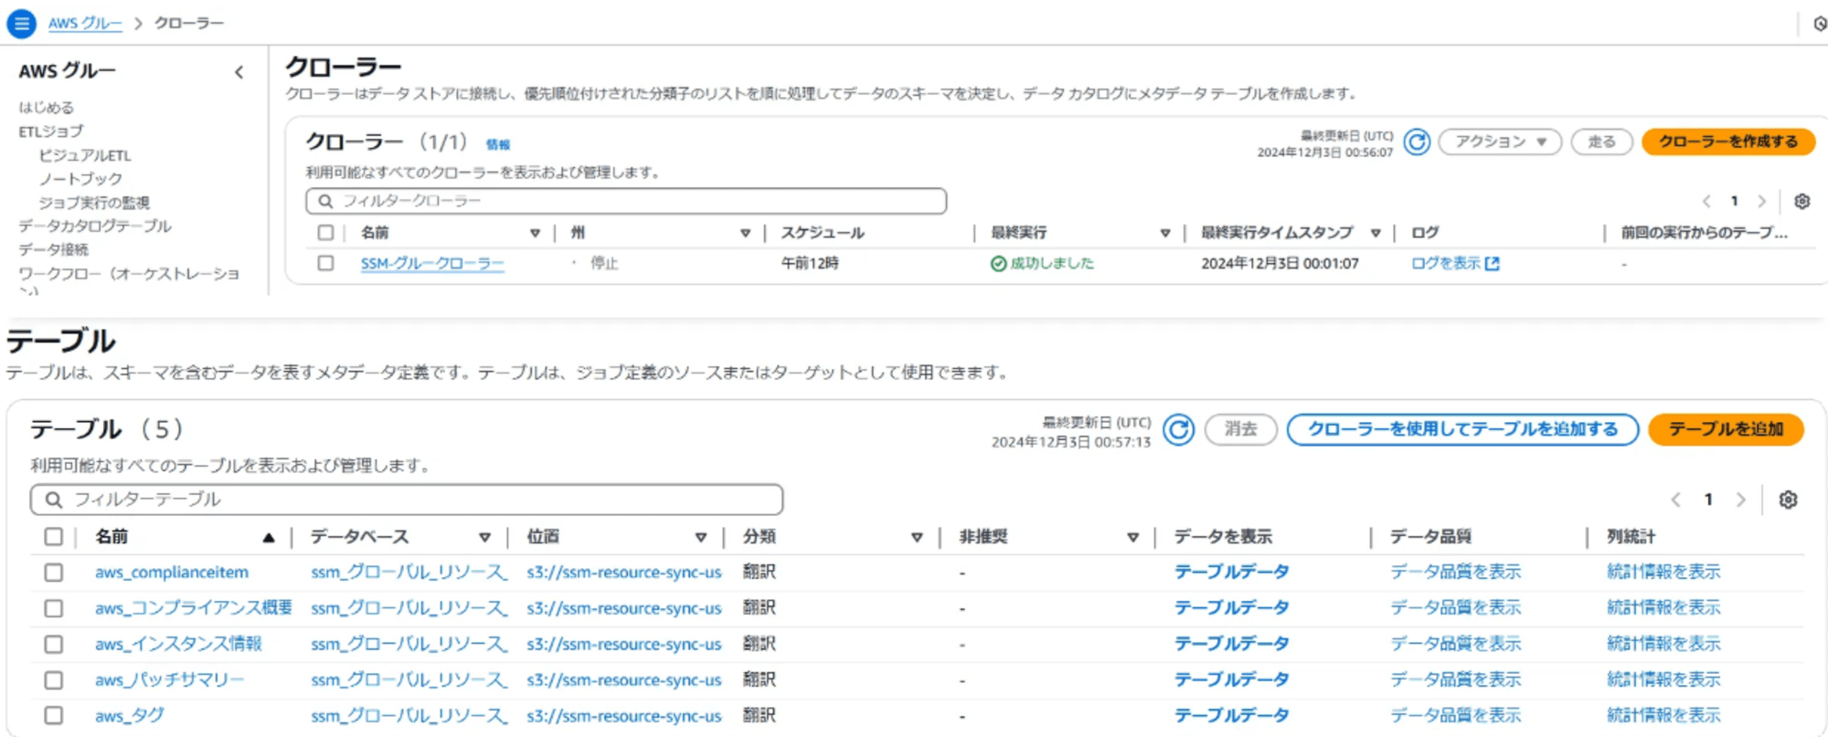Open 統計情報を表示 for aws_パッチサマリー row
The width and height of the screenshot is (1828, 737).
[1663, 680]
